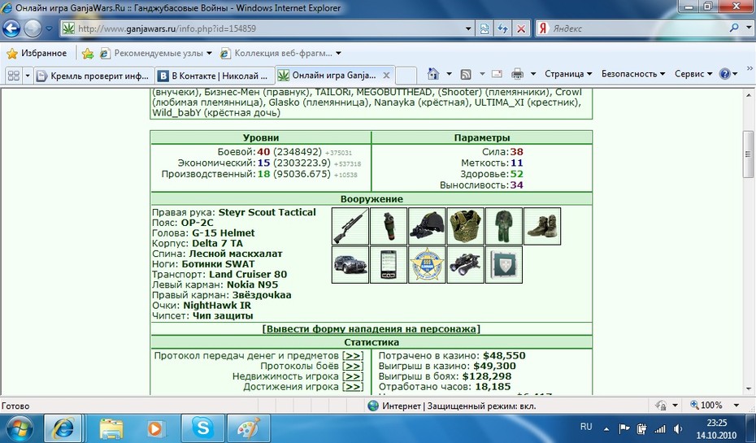Expand the address bar history dropdown

(x=467, y=28)
